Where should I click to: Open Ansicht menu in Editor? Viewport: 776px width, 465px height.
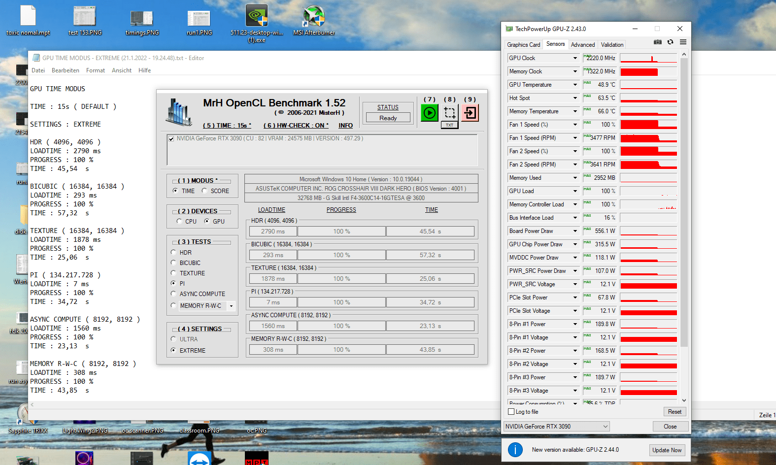coord(122,70)
